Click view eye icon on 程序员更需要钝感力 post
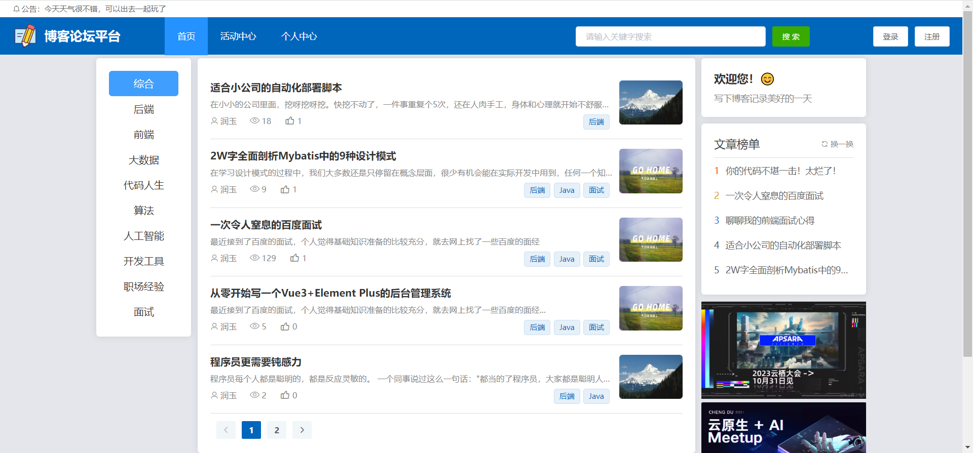Image resolution: width=973 pixels, height=453 pixels. point(254,395)
